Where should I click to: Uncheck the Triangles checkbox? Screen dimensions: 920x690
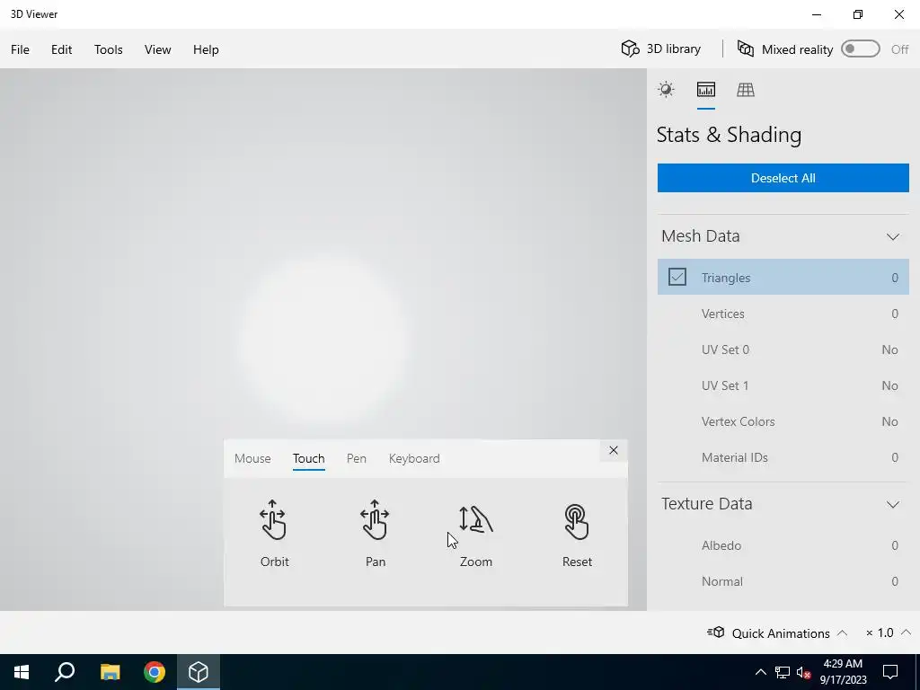(x=677, y=277)
